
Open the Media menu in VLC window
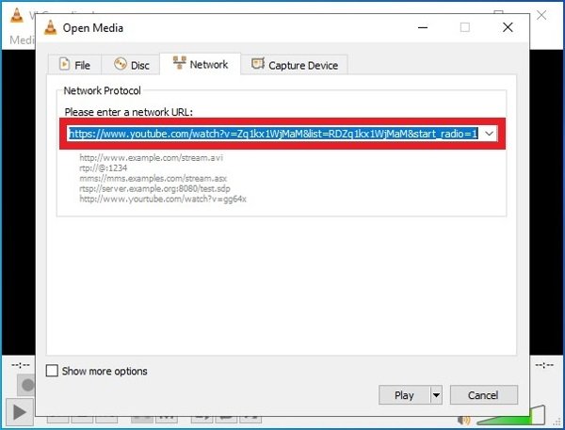pos(22,40)
